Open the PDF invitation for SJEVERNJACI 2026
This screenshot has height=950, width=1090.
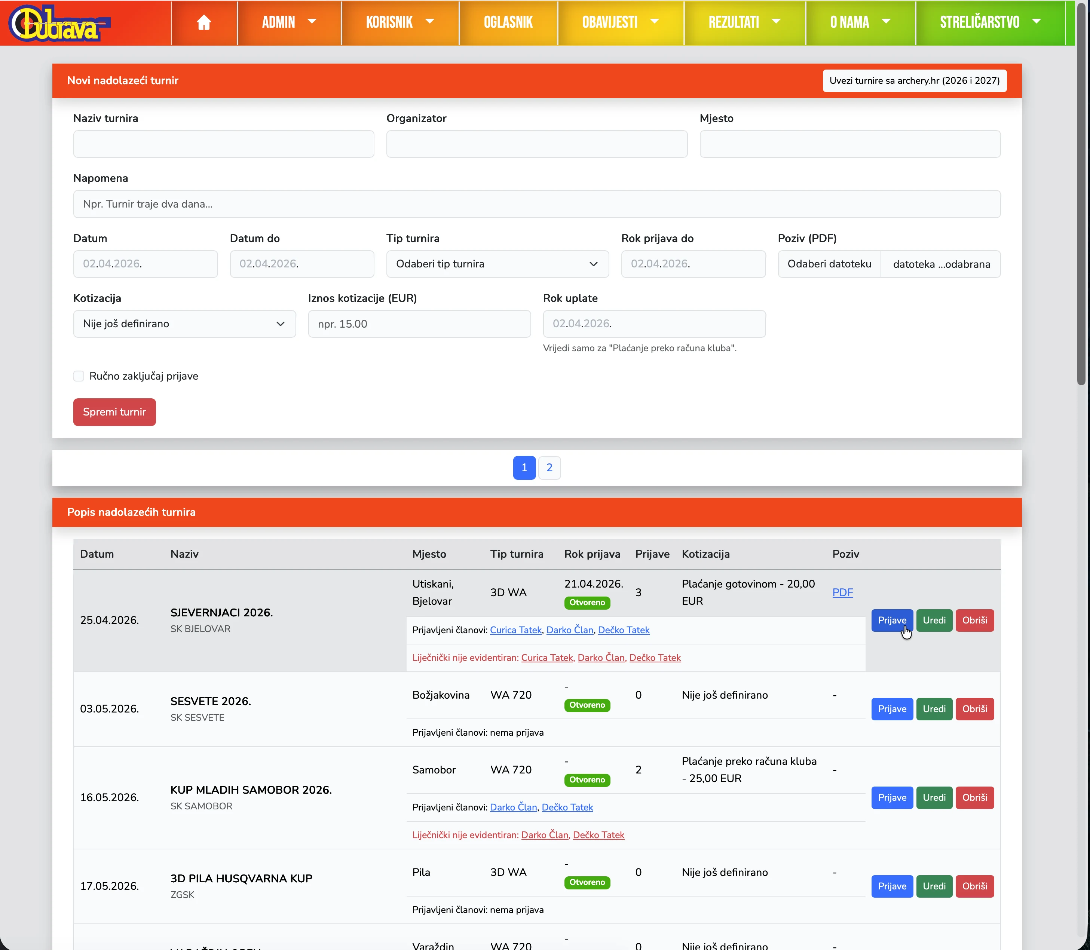pyautogui.click(x=842, y=592)
